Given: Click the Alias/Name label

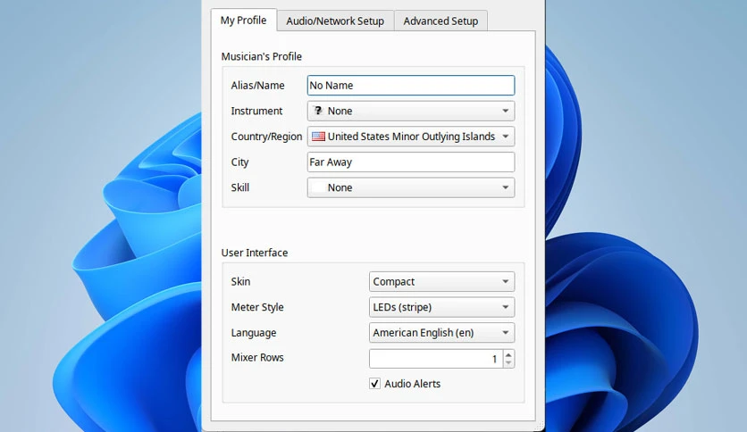Looking at the screenshot, I should pos(257,85).
